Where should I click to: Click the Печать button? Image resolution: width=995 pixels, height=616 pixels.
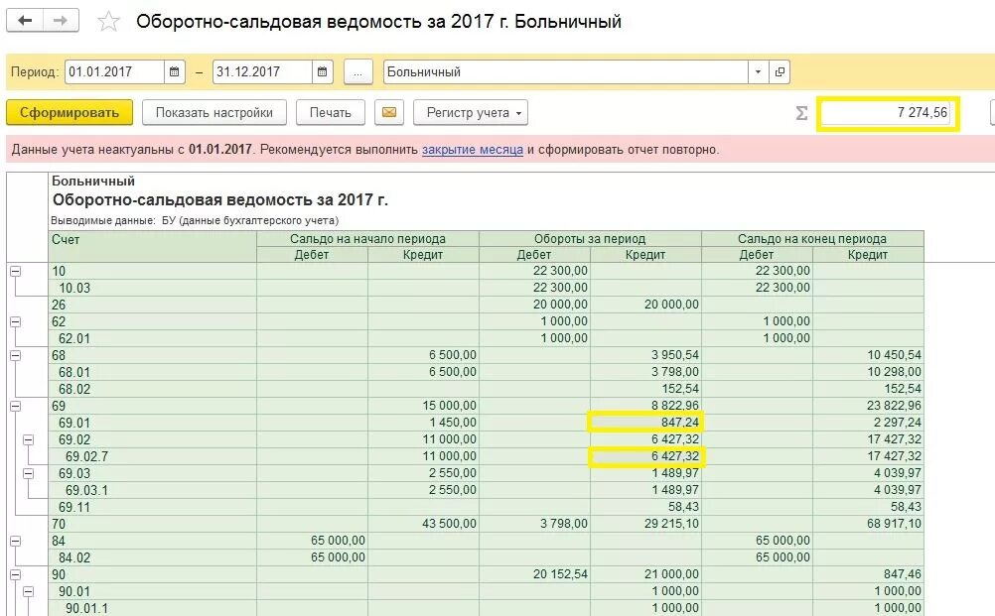tap(330, 113)
